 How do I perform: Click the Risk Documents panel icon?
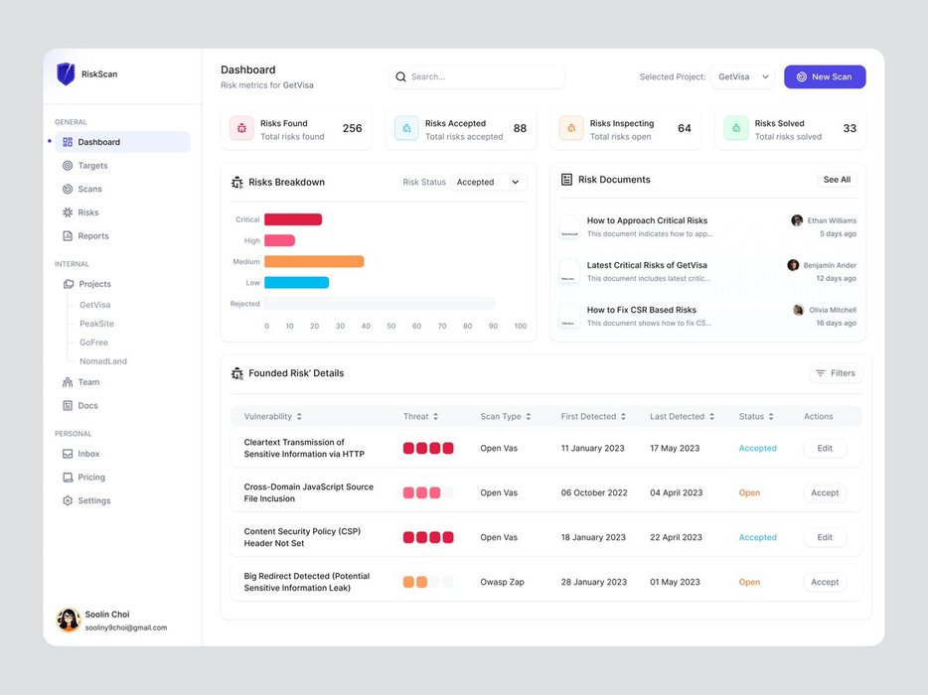click(x=566, y=180)
